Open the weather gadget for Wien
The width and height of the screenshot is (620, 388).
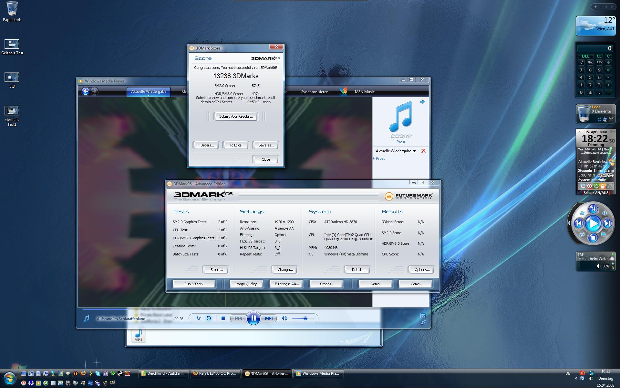point(595,26)
